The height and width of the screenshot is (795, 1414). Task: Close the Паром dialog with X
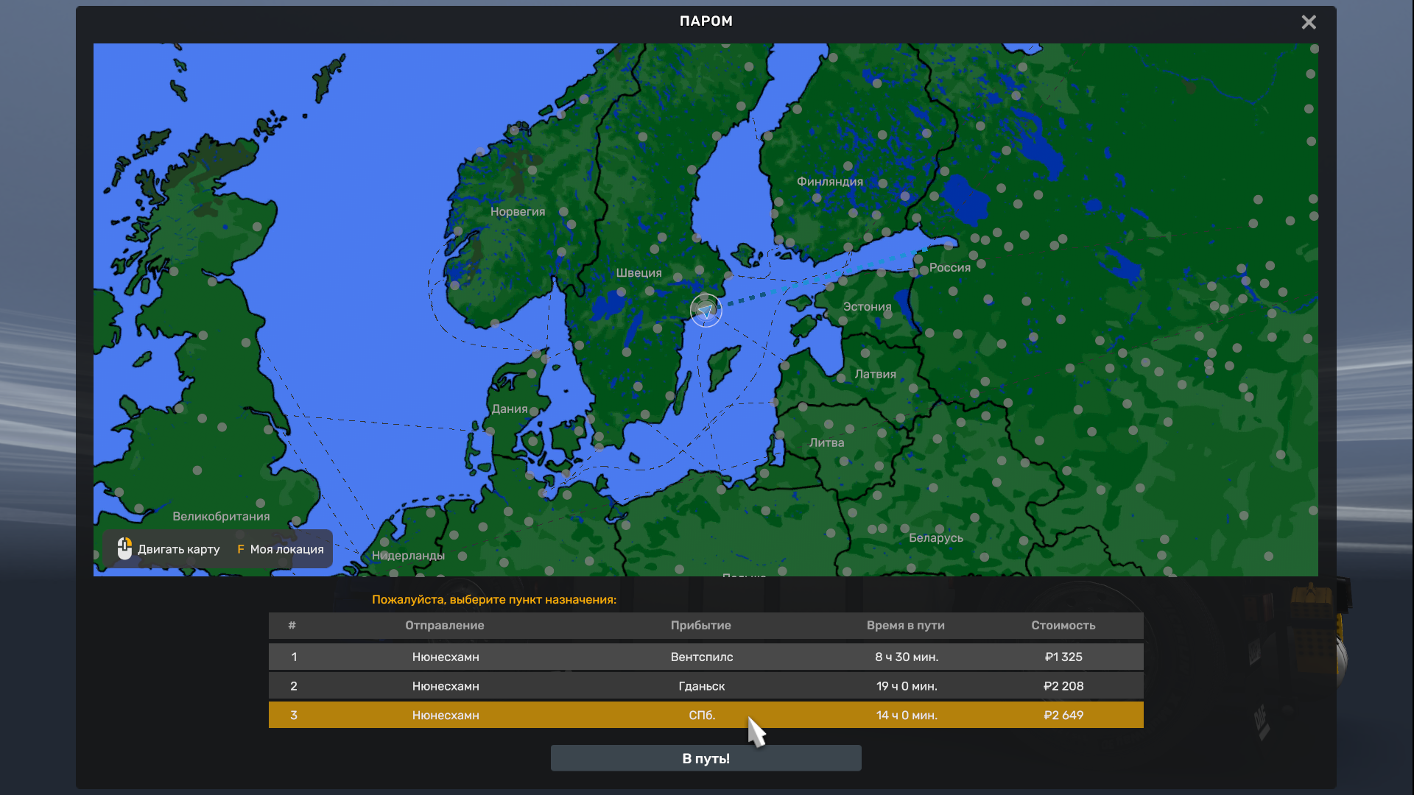tap(1309, 22)
